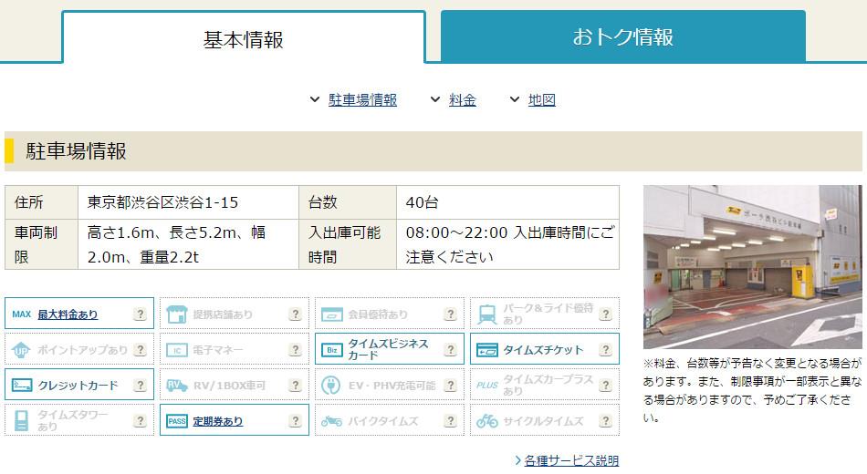This screenshot has height=474, width=867.
Task: Open help for パーク&ライド優待あり
Action: (x=605, y=314)
